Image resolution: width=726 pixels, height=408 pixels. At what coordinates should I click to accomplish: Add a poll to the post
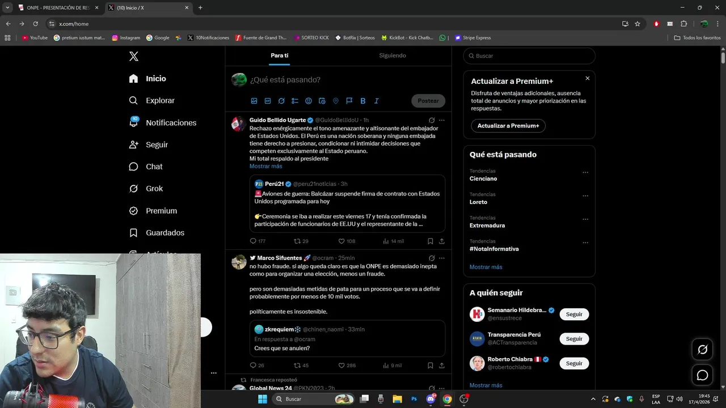(295, 101)
